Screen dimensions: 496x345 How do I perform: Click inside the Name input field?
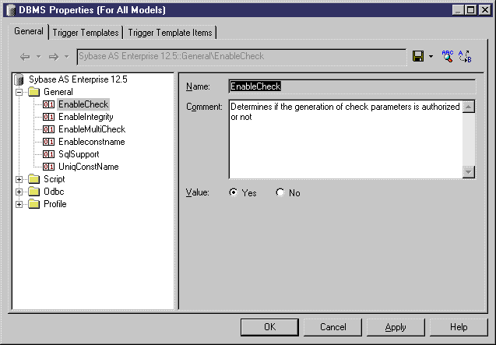pyautogui.click(x=352, y=86)
